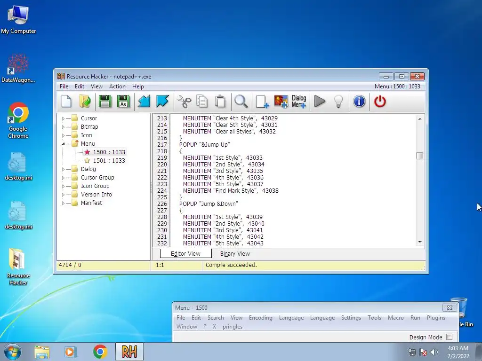
Task: Switch to the Editor View tab
Action: [185, 253]
